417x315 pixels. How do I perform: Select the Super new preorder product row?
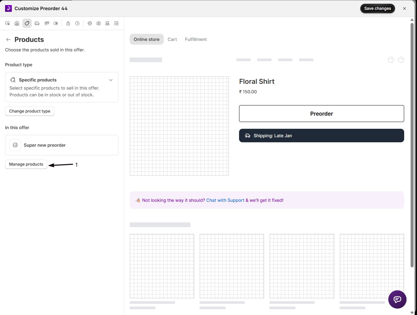tap(62, 145)
